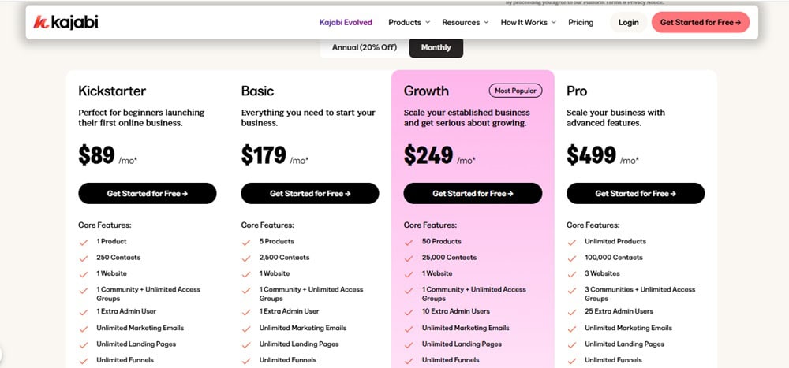
Task: Click the Most Popular badge
Action: (516, 91)
